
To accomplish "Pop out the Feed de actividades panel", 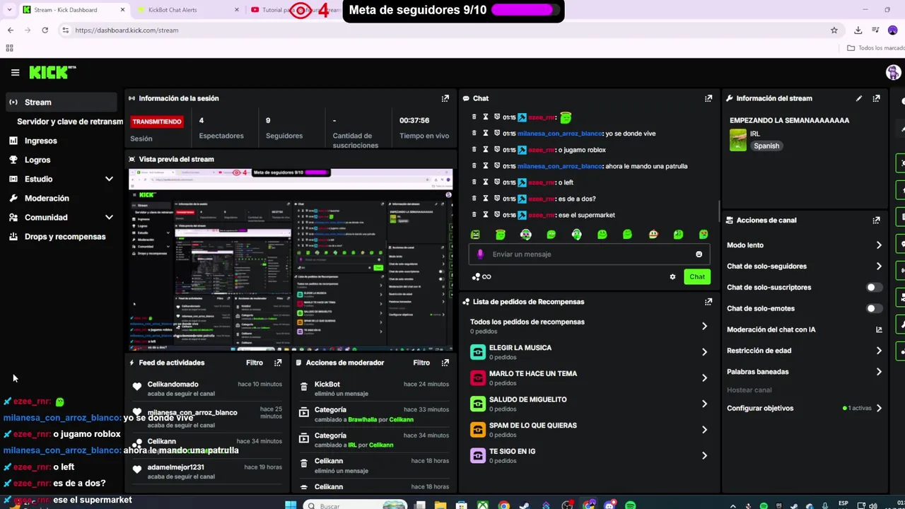I will click(x=277, y=363).
